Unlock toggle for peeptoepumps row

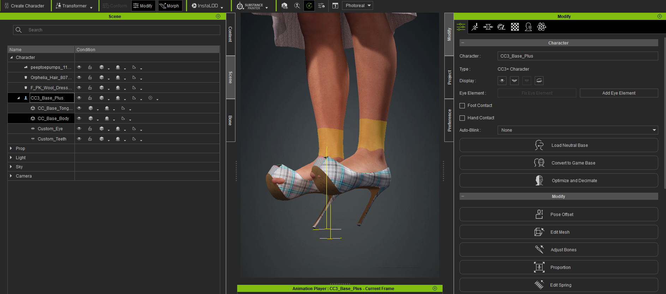pos(90,67)
